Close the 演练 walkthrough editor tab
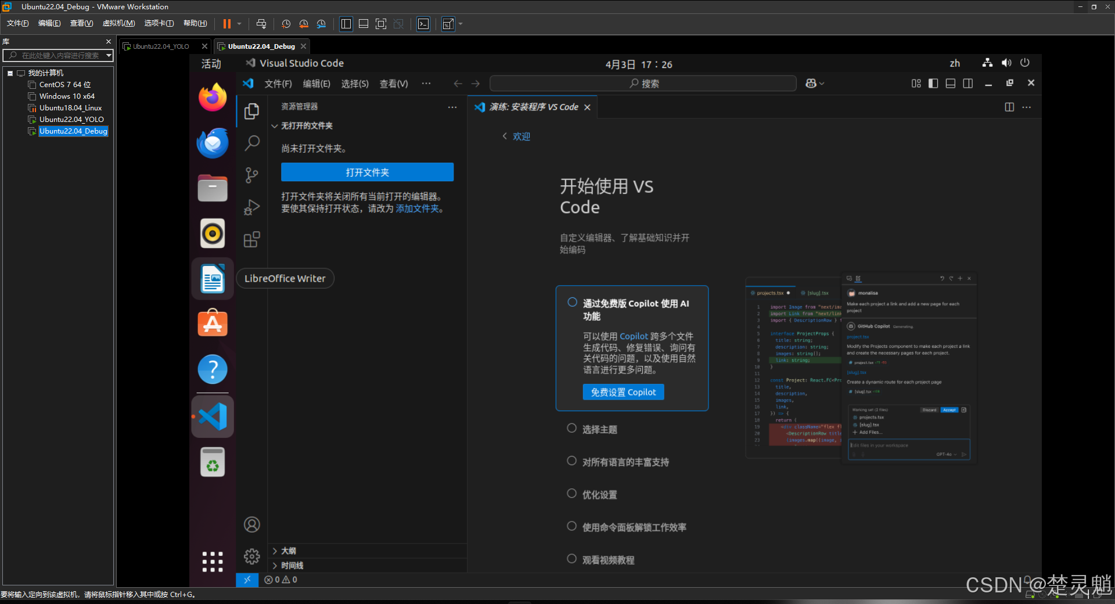The height and width of the screenshot is (604, 1115). [587, 107]
